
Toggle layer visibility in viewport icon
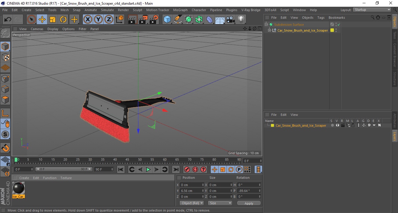(337, 125)
